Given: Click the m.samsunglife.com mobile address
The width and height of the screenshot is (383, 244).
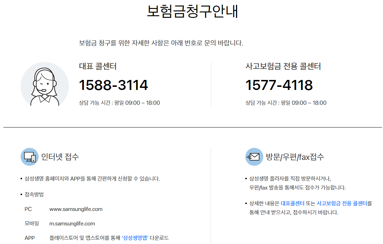Looking at the screenshot, I should [72, 223].
